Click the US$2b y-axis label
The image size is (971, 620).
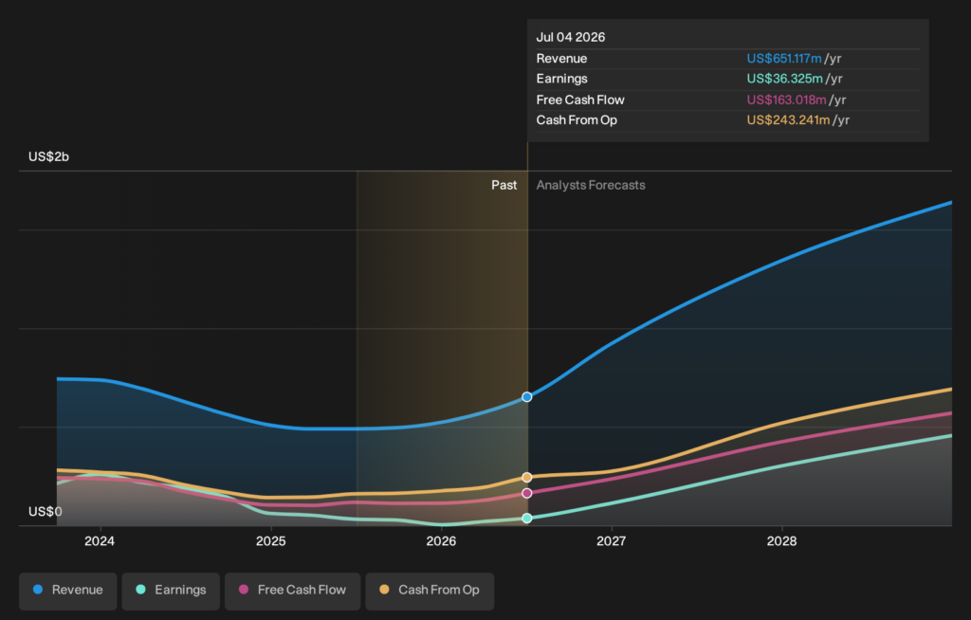click(49, 156)
